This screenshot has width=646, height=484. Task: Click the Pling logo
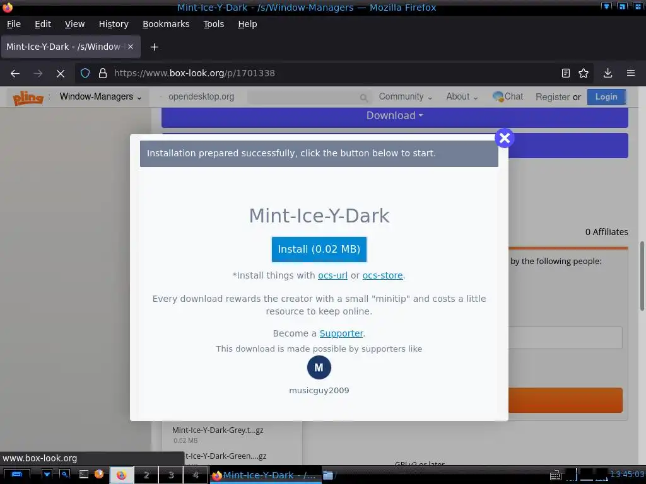click(28, 98)
